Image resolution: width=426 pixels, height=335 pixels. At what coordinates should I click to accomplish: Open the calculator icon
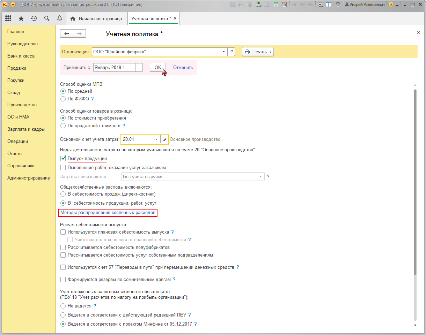(276, 5)
